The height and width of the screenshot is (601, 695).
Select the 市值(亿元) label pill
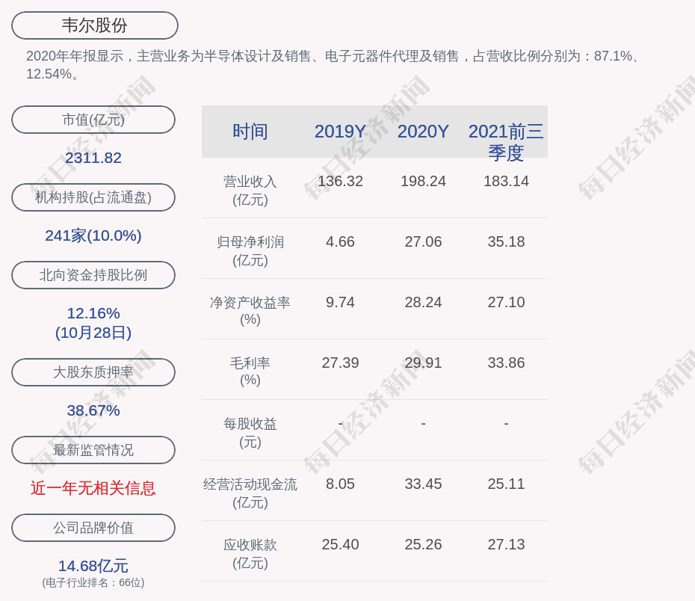pos(93,120)
